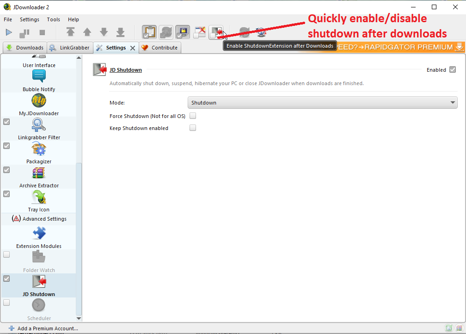466x334 pixels.
Task: Toggle premium accounts monitor-with-lock icon
Action: (x=183, y=32)
